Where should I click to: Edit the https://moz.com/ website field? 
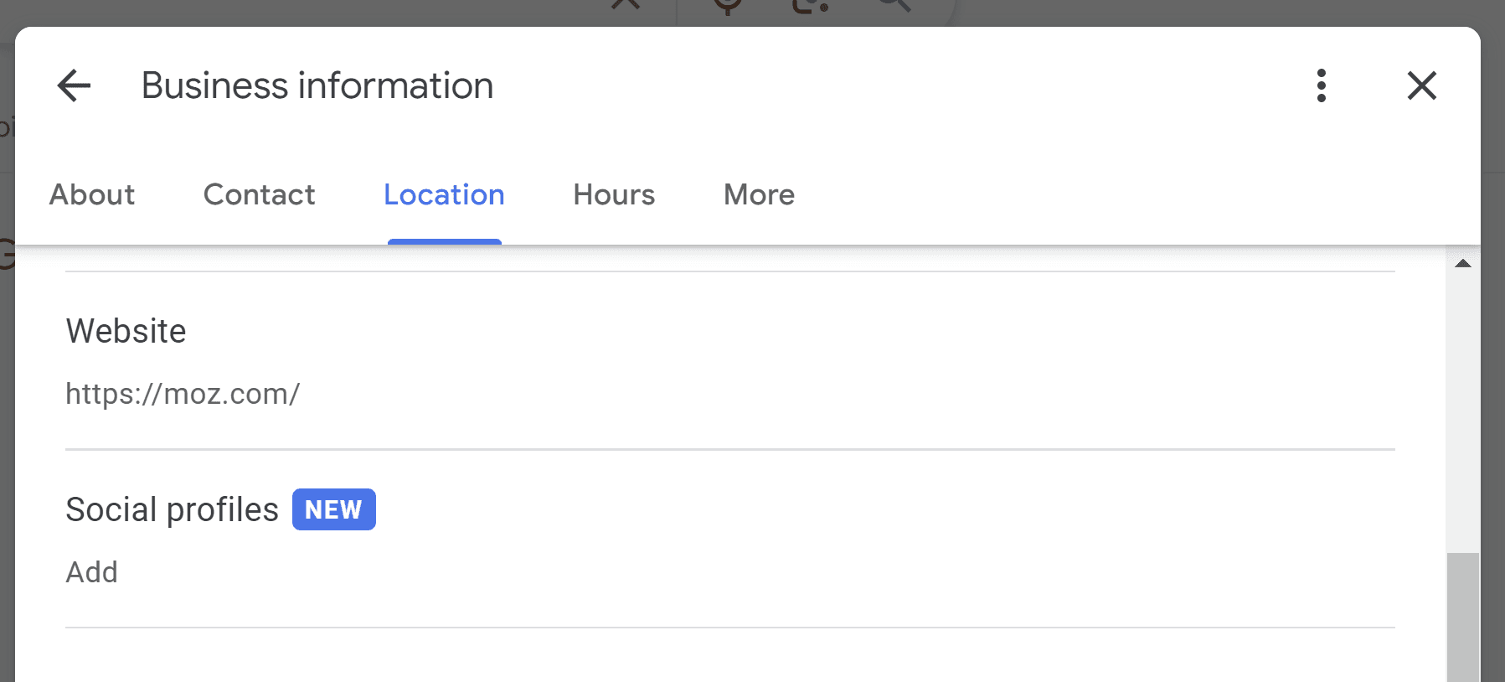coord(183,394)
